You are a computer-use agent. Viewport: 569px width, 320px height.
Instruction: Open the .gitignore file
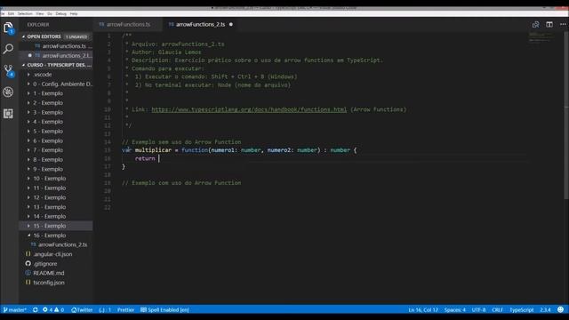(x=56, y=263)
